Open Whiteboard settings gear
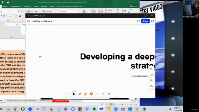Image resolution: width=199 pixels, height=112 pixels. point(152,21)
